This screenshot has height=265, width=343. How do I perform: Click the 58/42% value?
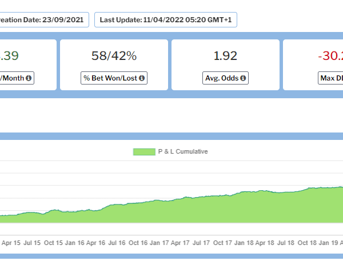114,56
